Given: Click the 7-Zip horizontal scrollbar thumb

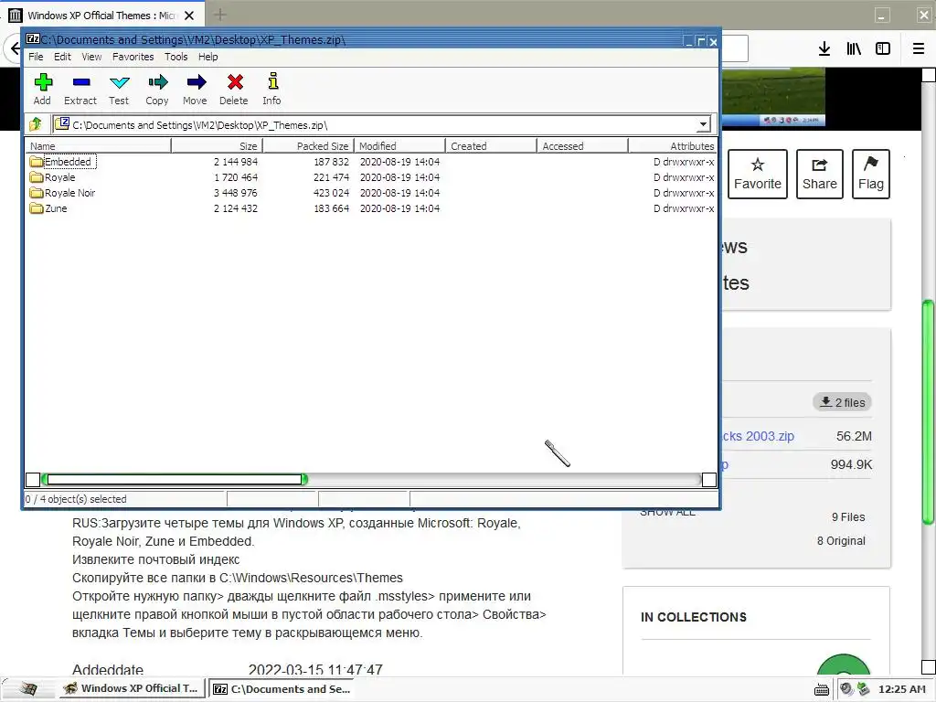Looking at the screenshot, I should (x=175, y=479).
